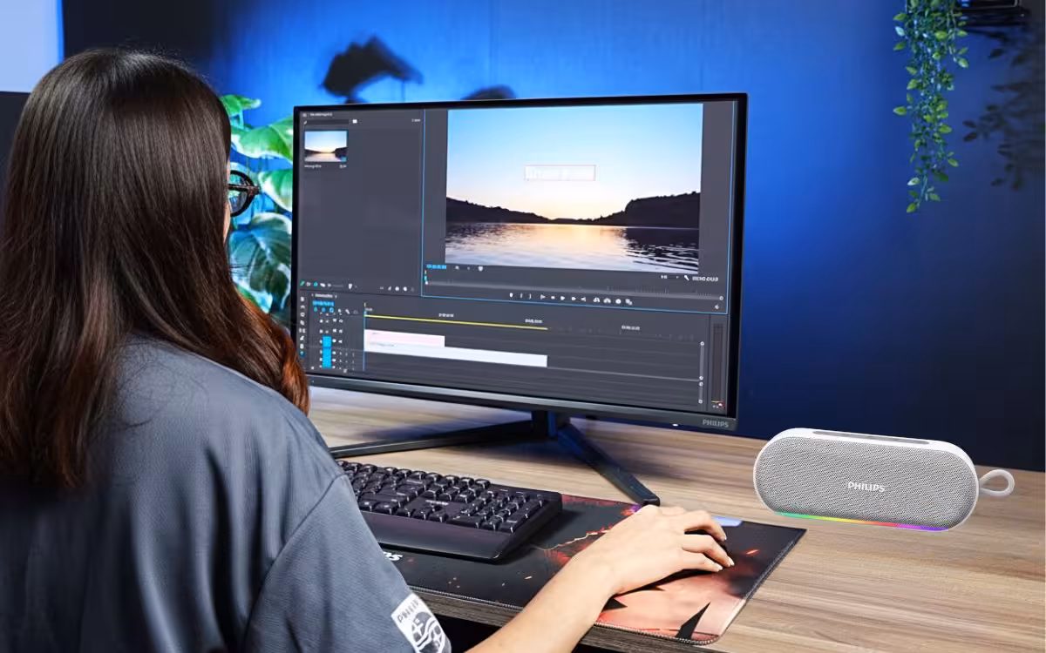Select the Slip tool

point(302,331)
